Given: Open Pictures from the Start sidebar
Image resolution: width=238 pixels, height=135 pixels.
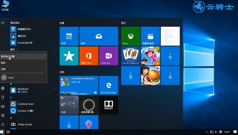Looking at the screenshot, I should pyautogui.click(x=3, y=106).
